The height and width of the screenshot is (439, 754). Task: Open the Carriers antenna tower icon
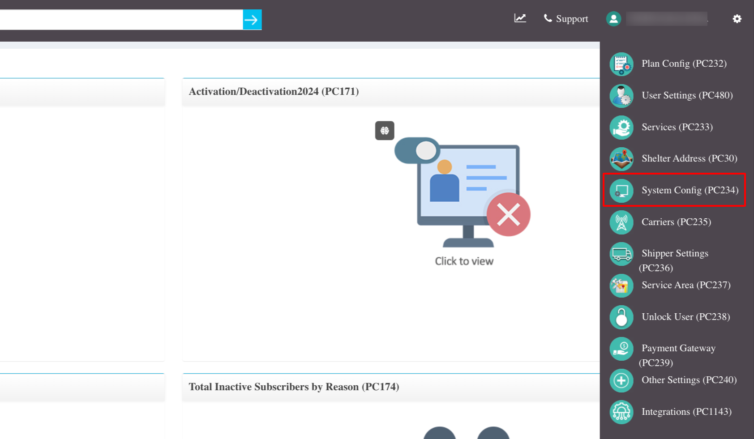tap(621, 222)
